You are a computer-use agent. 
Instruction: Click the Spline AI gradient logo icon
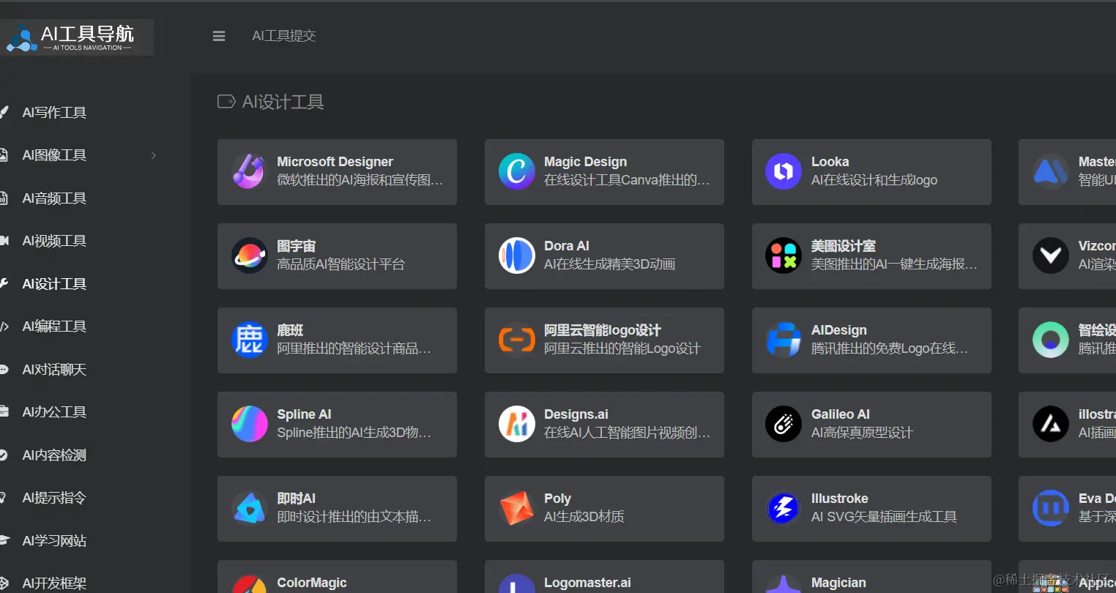point(249,424)
